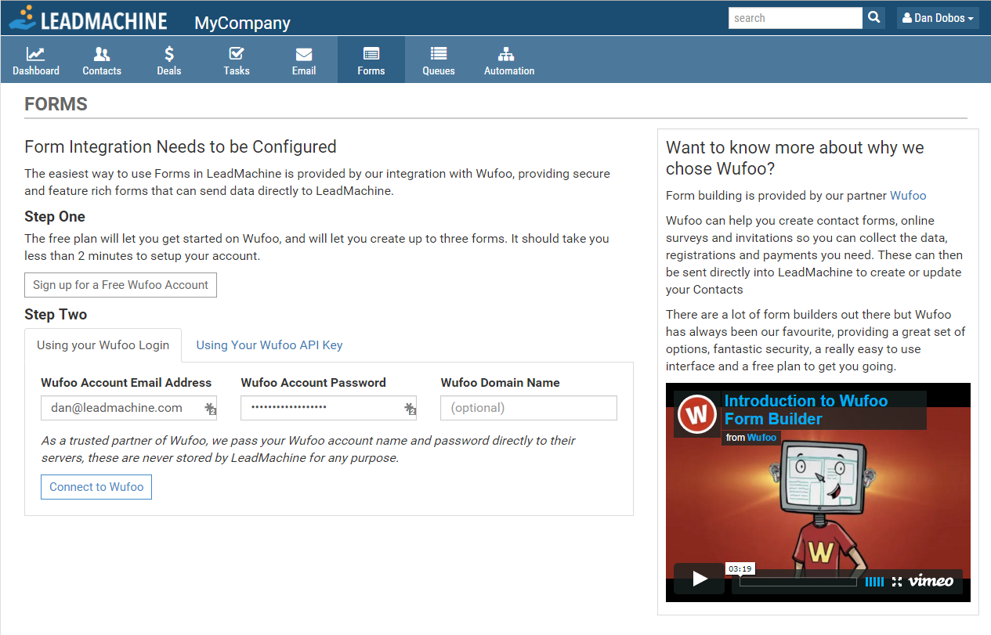Switch to Using Your Wufoo API Key tab
The height and width of the screenshot is (635, 991).
[269, 345]
